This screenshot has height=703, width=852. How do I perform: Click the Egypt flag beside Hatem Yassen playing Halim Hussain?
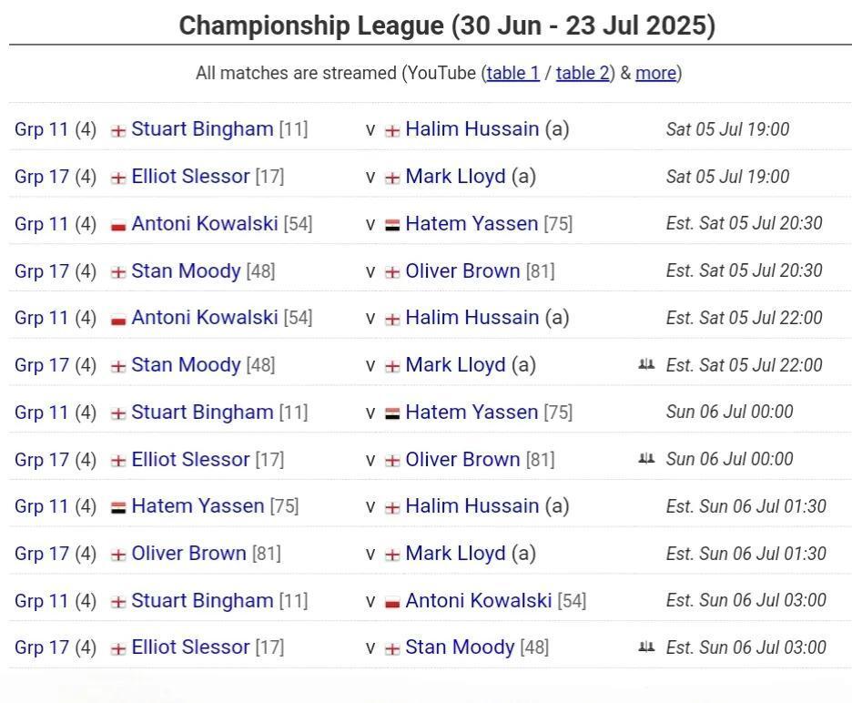tap(118, 508)
